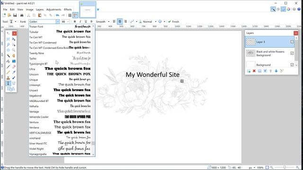Click the font name input field

coord(42,22)
